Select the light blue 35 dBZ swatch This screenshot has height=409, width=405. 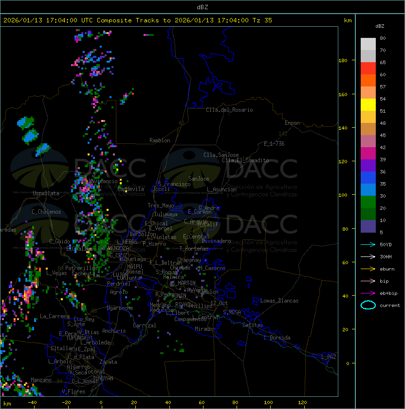(x=368, y=189)
